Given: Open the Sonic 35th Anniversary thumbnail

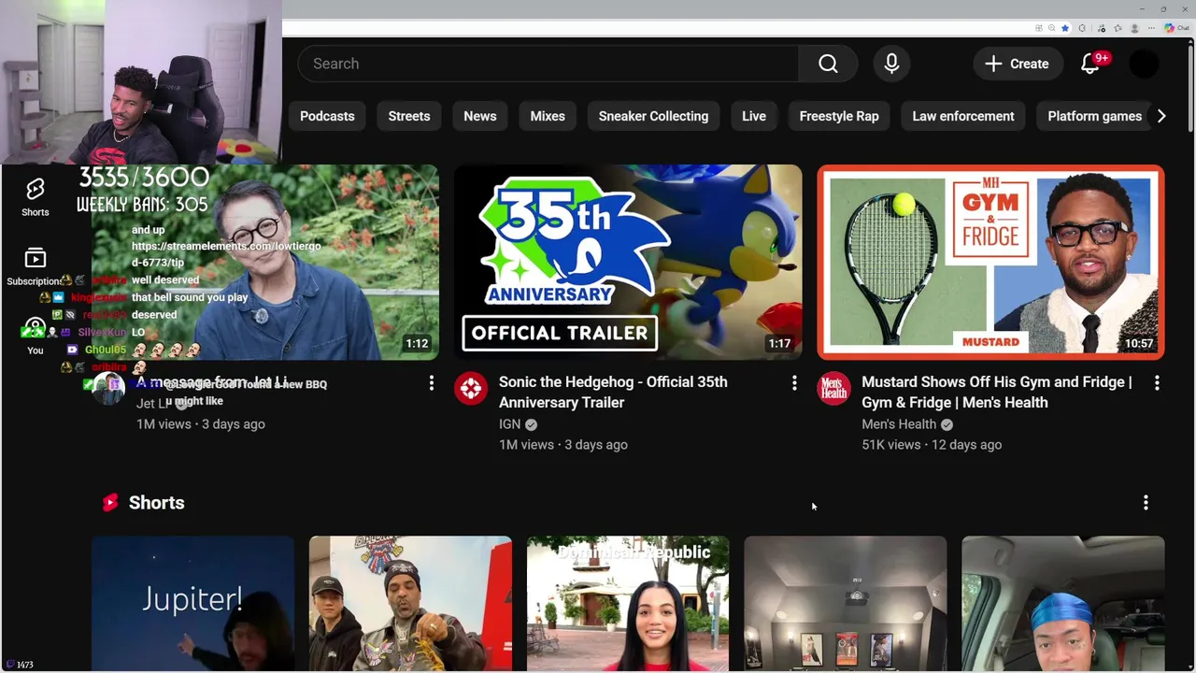Looking at the screenshot, I should (x=628, y=263).
